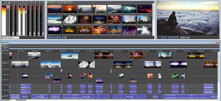Image resolution: width=221 pixels, height=101 pixels.
Task: Toggle the V2 track power button
Action: click(3, 62)
